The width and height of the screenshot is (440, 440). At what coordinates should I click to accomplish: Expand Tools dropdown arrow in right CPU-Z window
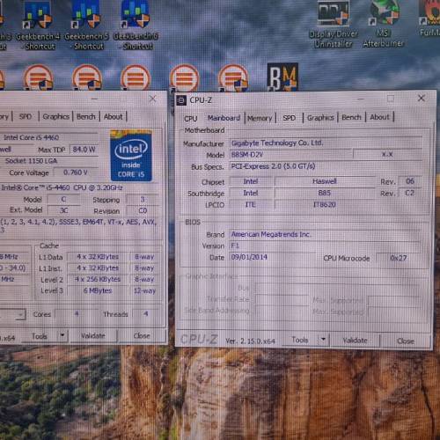(323, 340)
